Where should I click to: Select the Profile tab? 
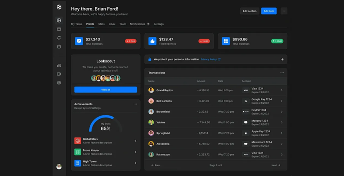point(90,24)
